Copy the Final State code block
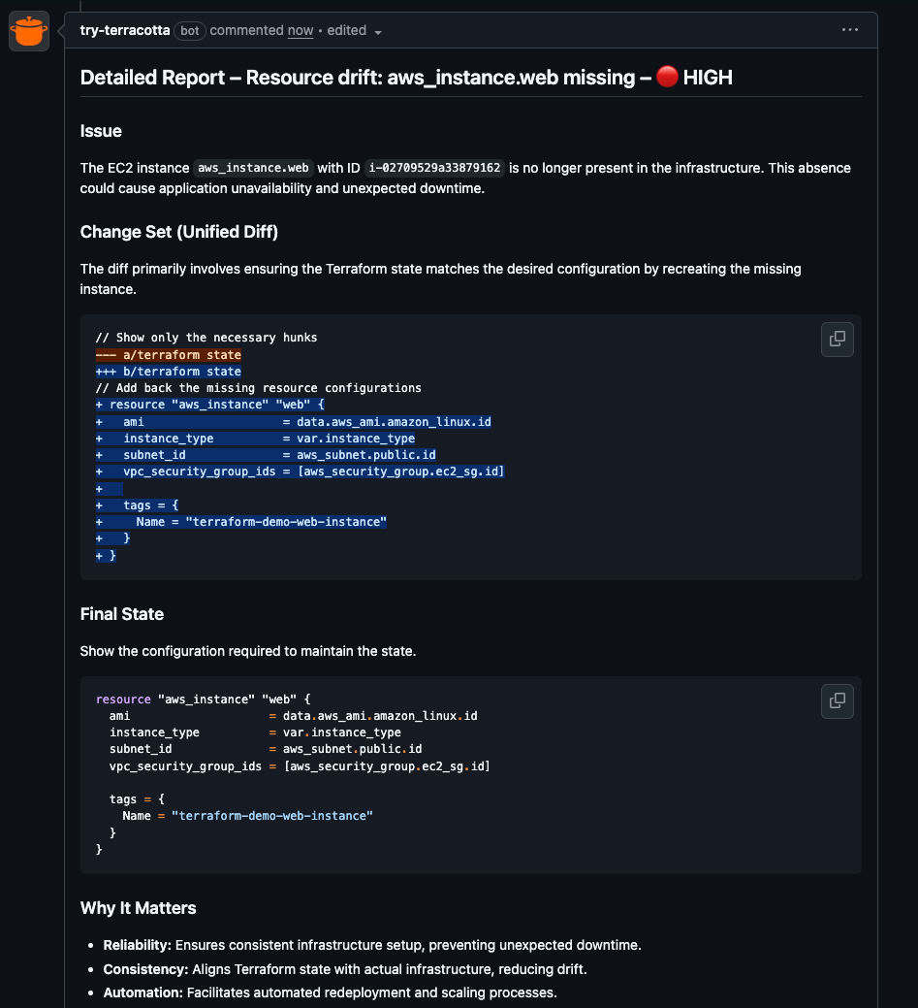 tap(838, 700)
